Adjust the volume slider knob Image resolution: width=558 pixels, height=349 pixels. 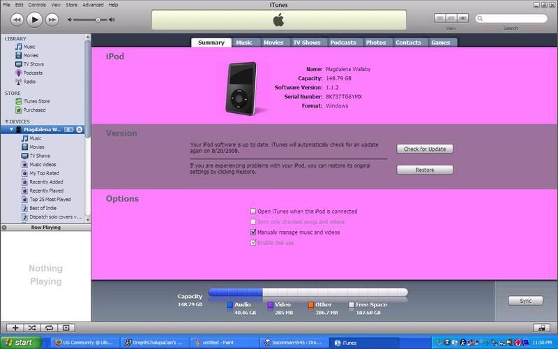point(98,20)
